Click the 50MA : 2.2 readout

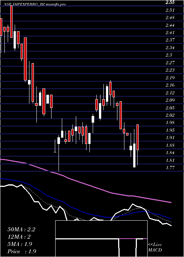coord(21,229)
